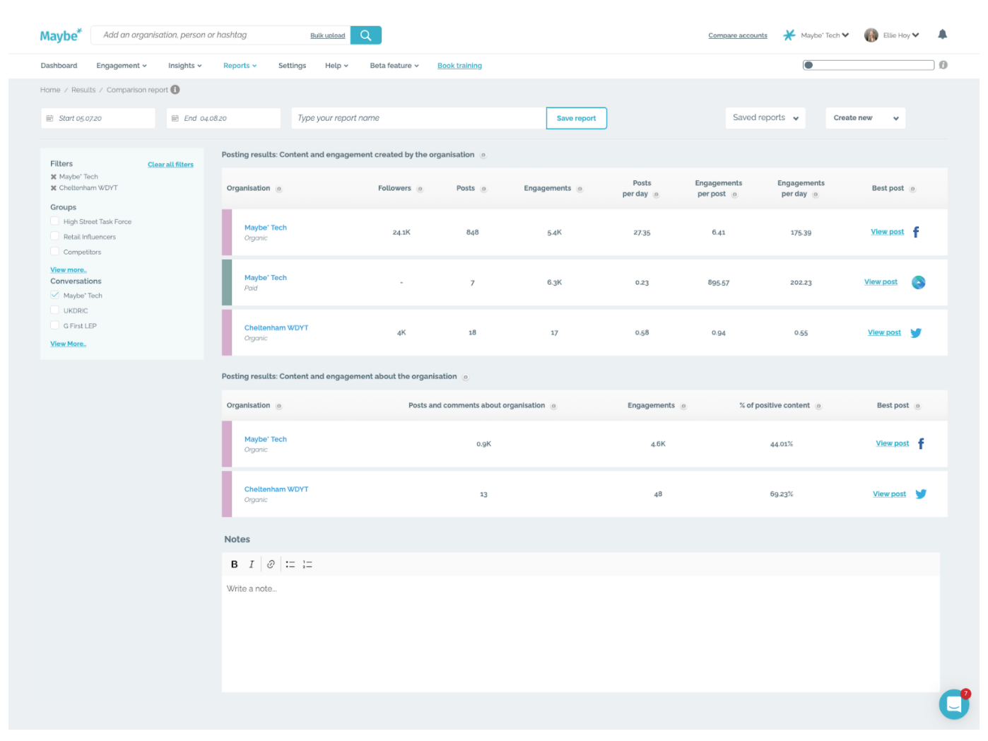Click View more under Groups
988x741 pixels.
click(69, 270)
